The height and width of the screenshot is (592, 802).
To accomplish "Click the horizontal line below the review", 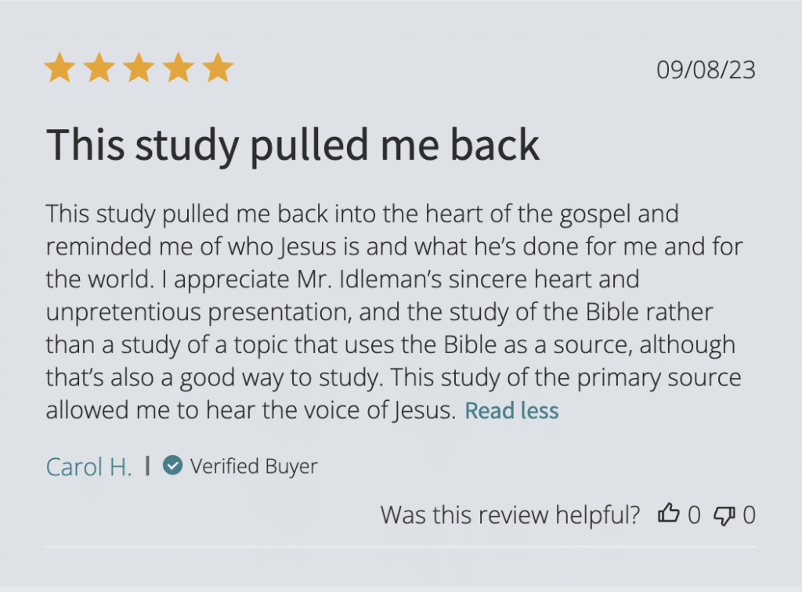I will (401, 547).
